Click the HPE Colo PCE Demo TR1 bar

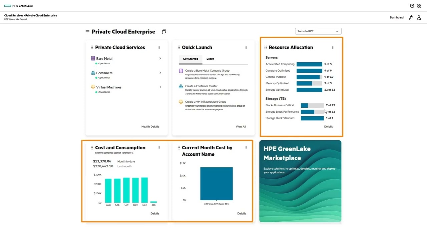pos(217,184)
